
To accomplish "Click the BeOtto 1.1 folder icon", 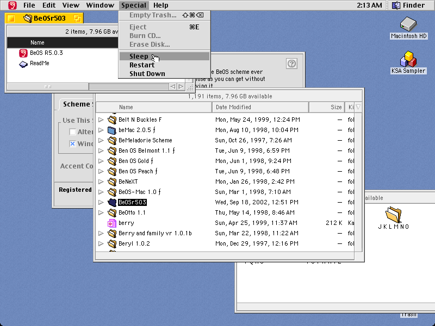I will [x=112, y=212].
